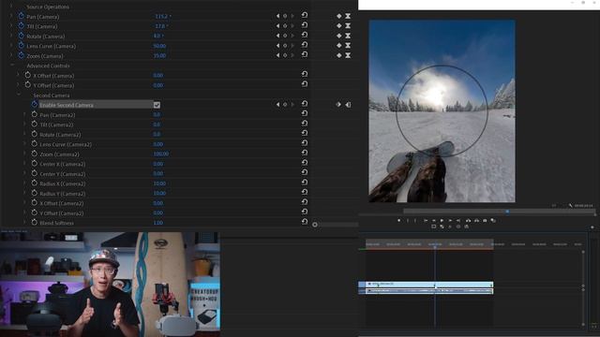Reset the Lens Curve (Camera2) parameter
Image resolution: width=600 pixels, height=337 pixels.
tap(305, 143)
